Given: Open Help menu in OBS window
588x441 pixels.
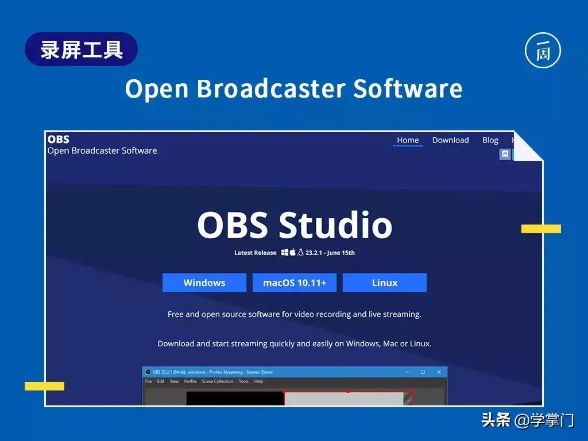Looking at the screenshot, I should [258, 381].
